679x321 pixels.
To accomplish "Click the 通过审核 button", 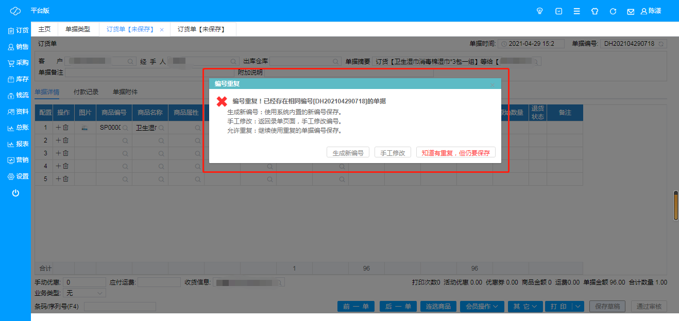I will coord(649,307).
